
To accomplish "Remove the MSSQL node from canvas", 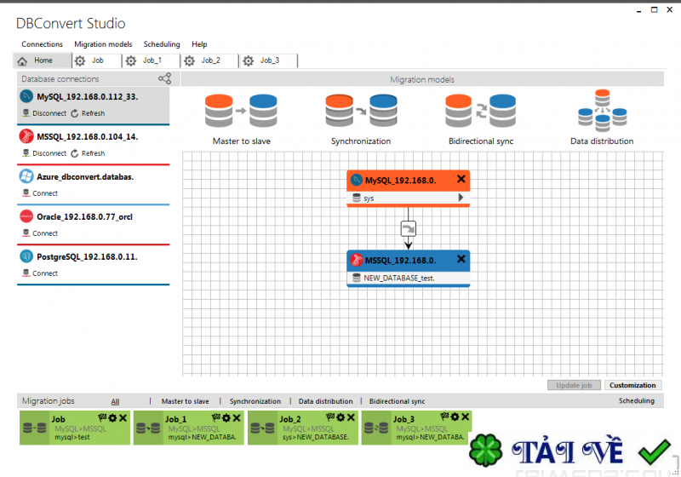I will coord(461,259).
